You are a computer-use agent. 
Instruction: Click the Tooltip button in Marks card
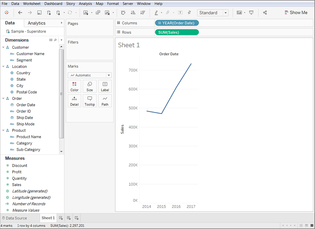click(90, 101)
